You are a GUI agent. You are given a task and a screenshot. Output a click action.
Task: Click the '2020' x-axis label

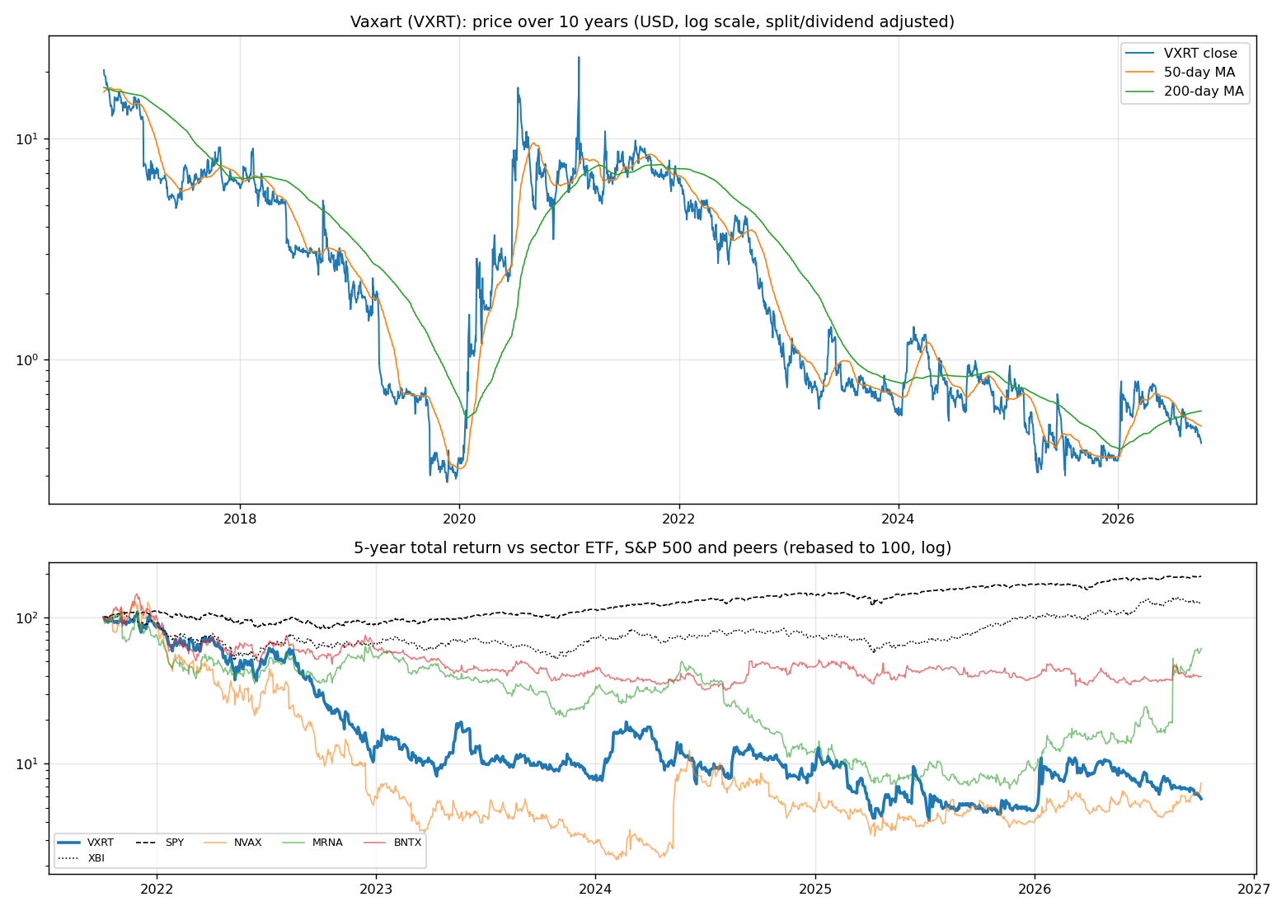459,519
